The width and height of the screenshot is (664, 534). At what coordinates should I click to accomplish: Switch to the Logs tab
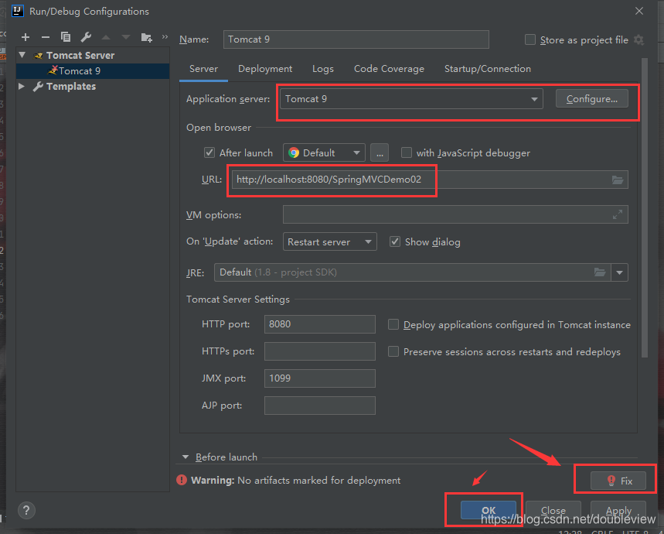coord(322,69)
